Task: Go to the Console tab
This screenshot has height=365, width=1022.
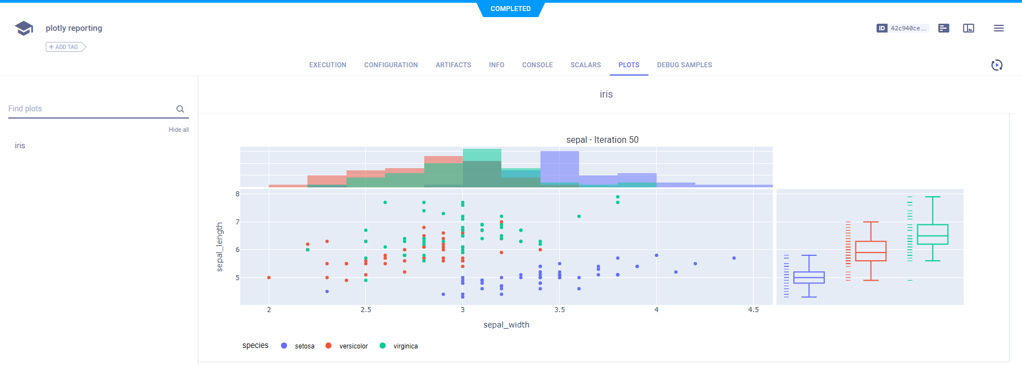Action: click(537, 65)
